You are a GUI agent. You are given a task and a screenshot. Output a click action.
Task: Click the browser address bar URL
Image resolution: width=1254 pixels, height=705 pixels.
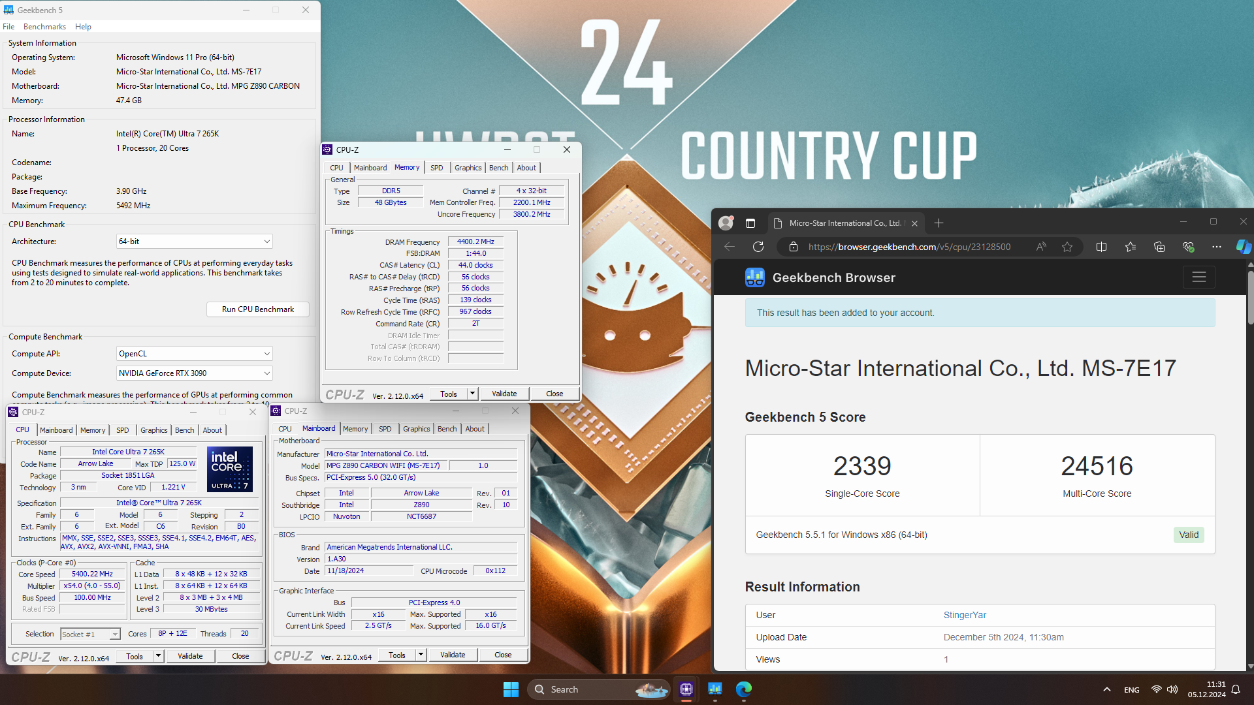point(909,247)
